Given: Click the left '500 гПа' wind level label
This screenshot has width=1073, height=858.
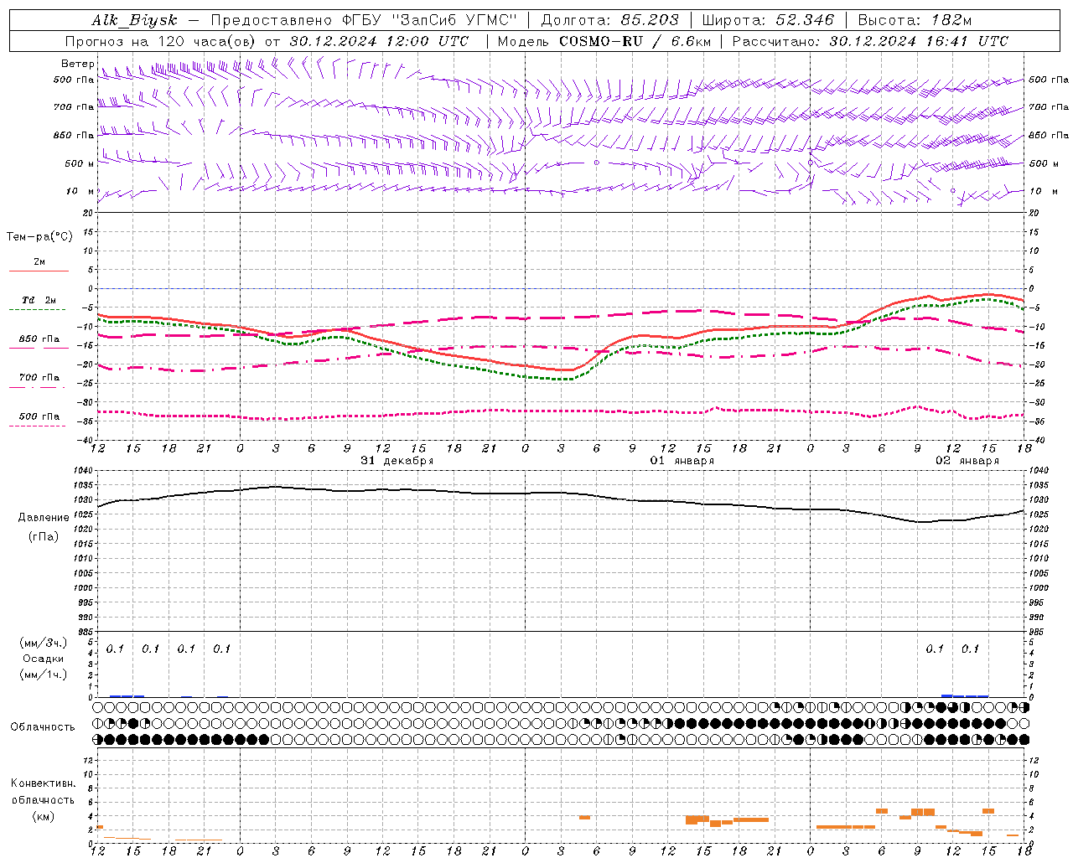Looking at the screenshot, I should point(74,80).
